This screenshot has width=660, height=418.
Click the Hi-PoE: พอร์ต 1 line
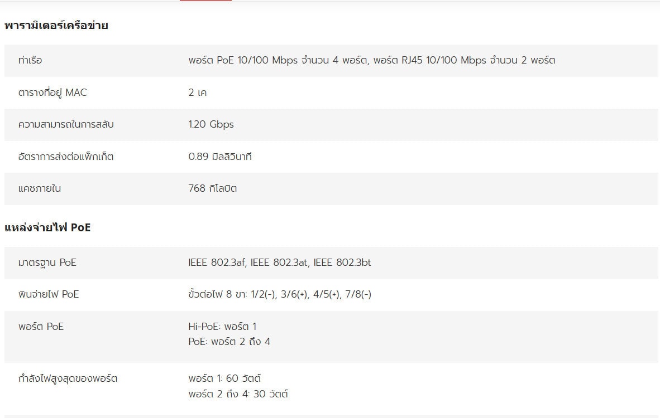pos(222,327)
